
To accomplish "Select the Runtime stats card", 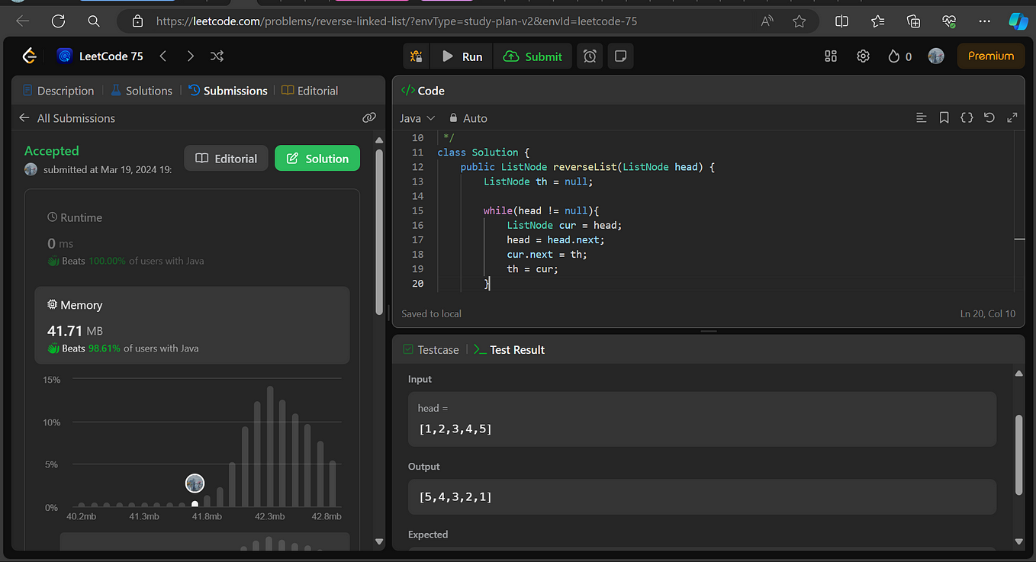I will 192,238.
